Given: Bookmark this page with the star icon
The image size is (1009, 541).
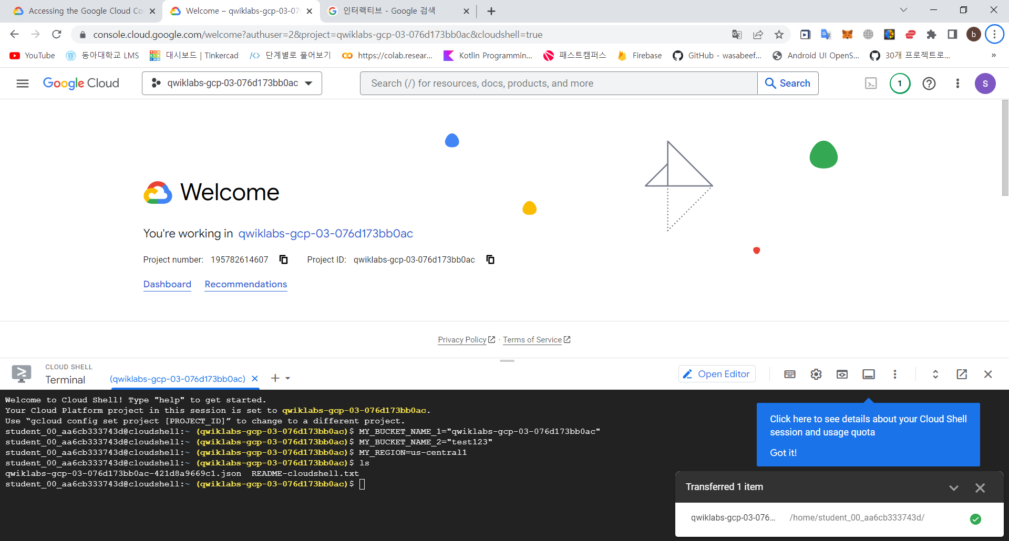Looking at the screenshot, I should click(779, 35).
